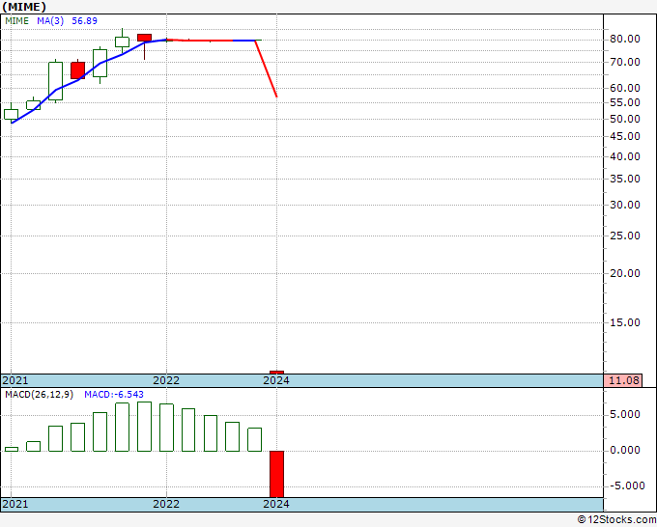This screenshot has width=657, height=527.
Task: Click the 2021 label on MACD axis
Action: [x=15, y=504]
